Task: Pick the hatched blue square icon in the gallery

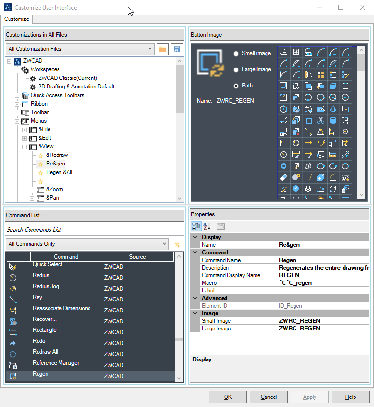Action: point(284,86)
